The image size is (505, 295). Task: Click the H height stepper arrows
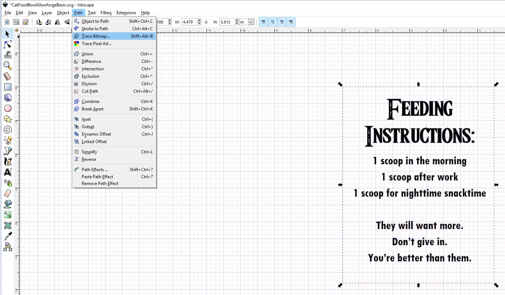pyautogui.click(x=237, y=22)
